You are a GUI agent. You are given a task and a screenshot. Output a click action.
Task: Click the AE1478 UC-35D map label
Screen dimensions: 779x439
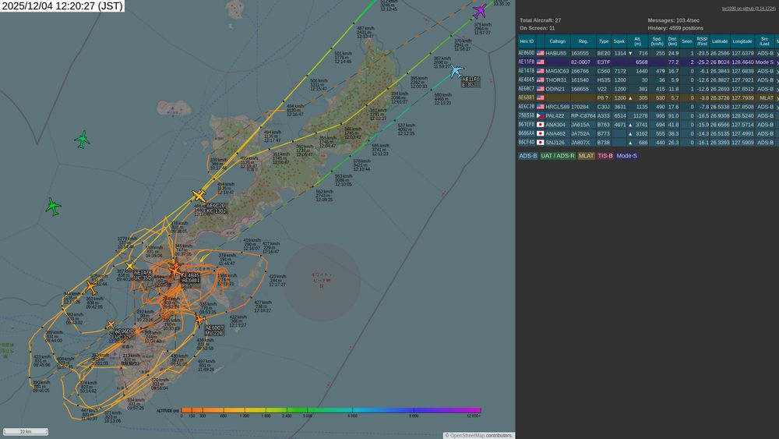tap(143, 275)
